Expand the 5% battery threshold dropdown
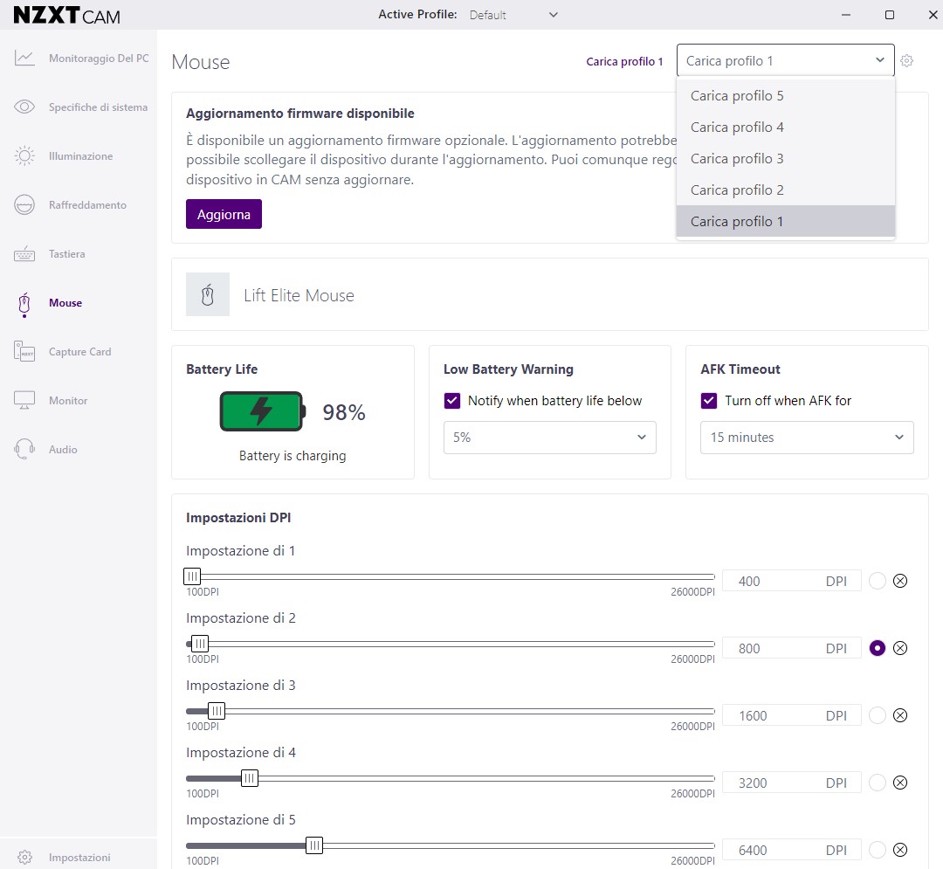This screenshot has width=943, height=869. (549, 438)
